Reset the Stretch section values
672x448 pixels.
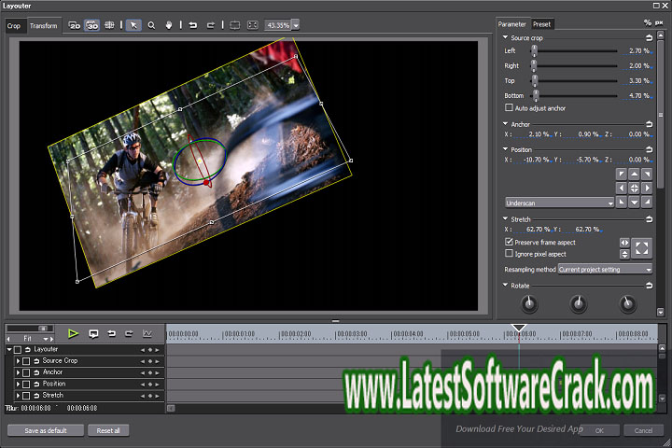pos(649,219)
